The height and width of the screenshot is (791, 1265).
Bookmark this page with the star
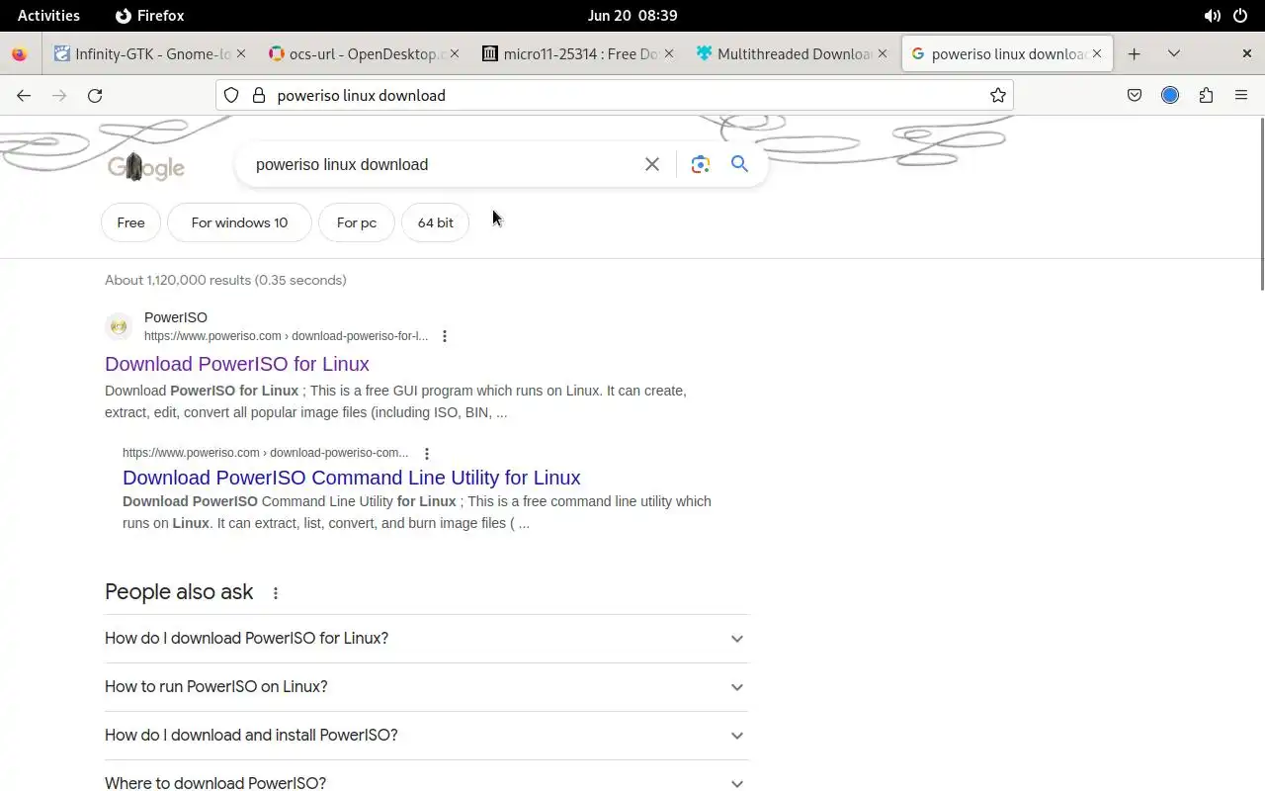[x=998, y=95]
